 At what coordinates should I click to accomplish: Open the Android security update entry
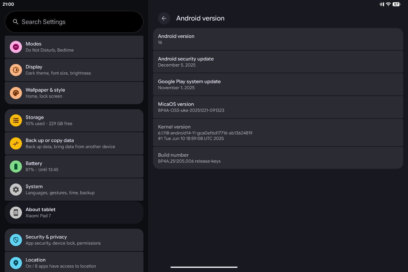click(x=278, y=62)
